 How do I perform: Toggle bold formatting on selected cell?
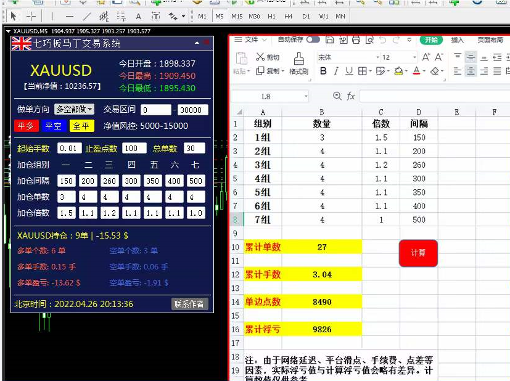[324, 69]
